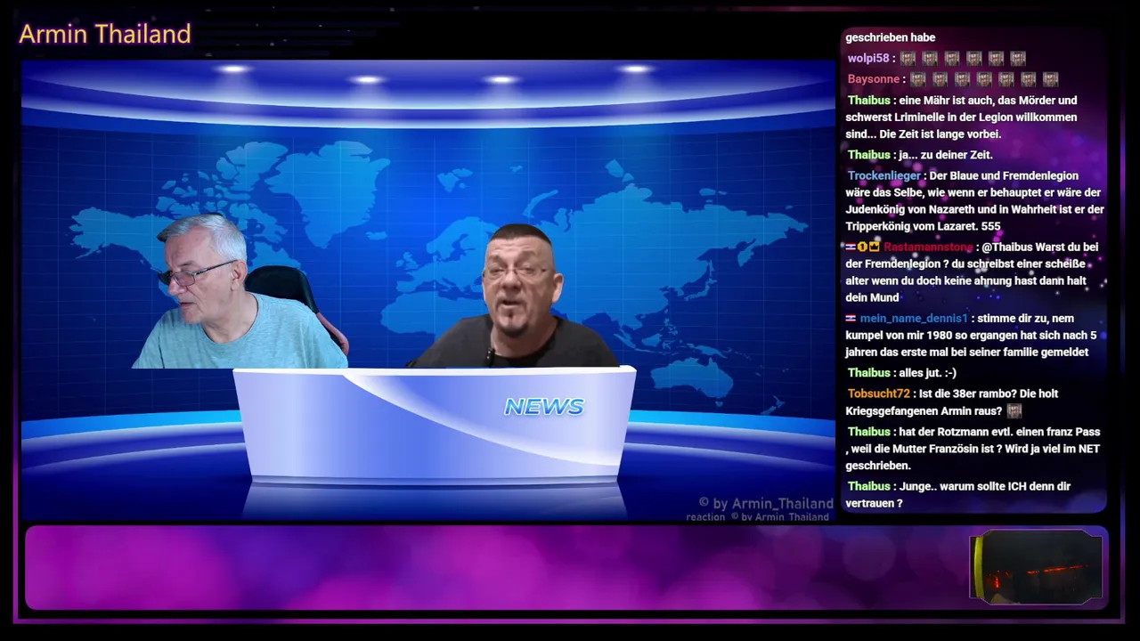Click the yellow number 1 badge beside Rastamannstone

(x=862, y=247)
